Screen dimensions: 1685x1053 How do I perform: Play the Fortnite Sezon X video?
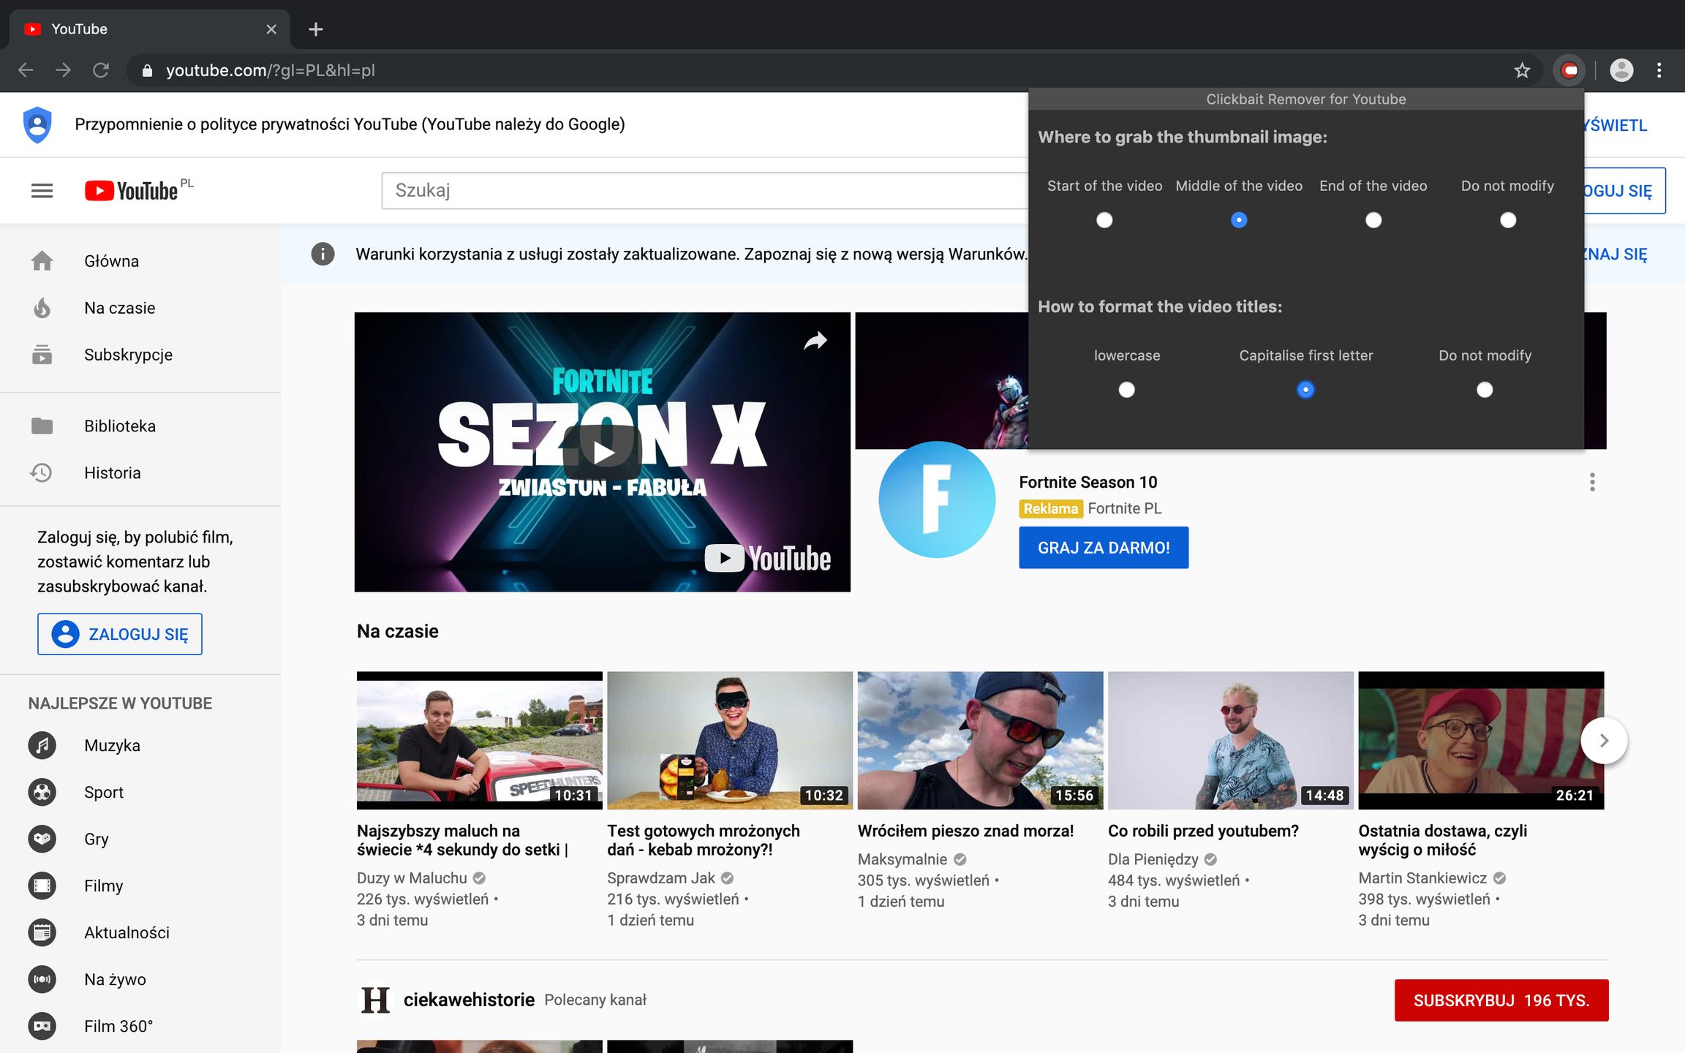(x=603, y=452)
